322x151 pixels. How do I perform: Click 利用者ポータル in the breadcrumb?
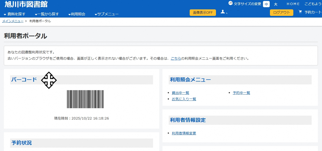[x=40, y=21]
